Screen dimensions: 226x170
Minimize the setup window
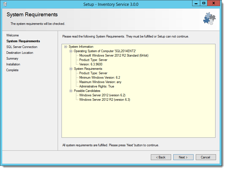pyautogui.click(x=196, y=3)
